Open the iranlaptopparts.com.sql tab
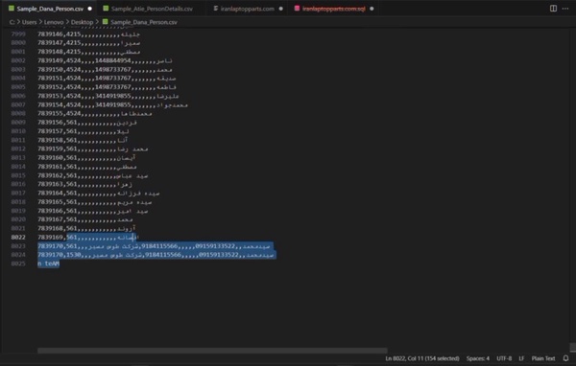This screenshot has height=366, width=576. (333, 9)
